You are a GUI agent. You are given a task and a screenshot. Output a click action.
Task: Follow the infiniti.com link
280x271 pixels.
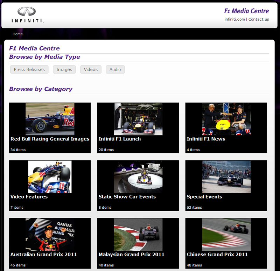[x=234, y=19]
